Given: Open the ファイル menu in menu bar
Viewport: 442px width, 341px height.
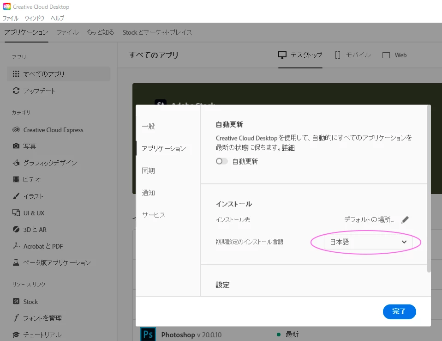Looking at the screenshot, I should (11, 18).
